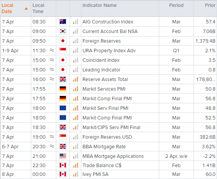Click German flag next to Markit Services PMI
This screenshot has height=179, width=217.
[63, 89]
